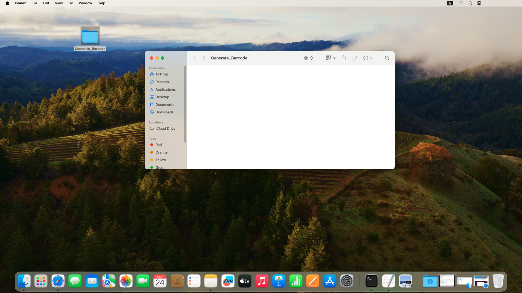This screenshot has height=293, width=522.
Task: Open the Go menu
Action: [x=71, y=3]
